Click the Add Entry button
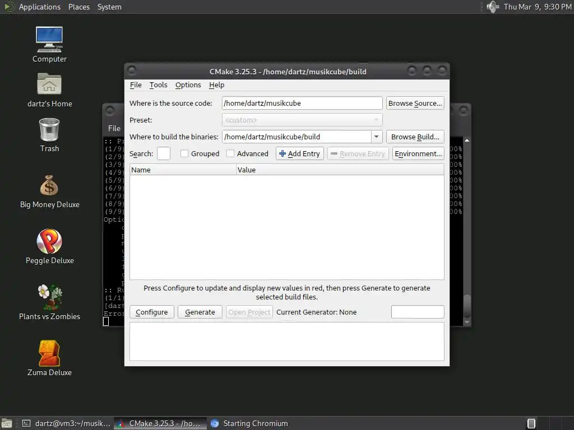This screenshot has width=574, height=430. point(299,153)
